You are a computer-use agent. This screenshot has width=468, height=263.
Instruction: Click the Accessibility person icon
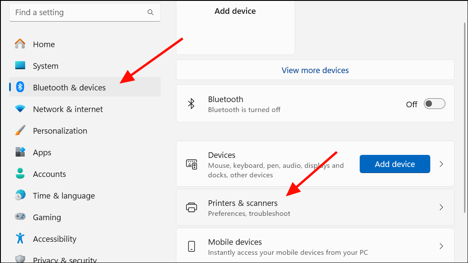tap(20, 239)
